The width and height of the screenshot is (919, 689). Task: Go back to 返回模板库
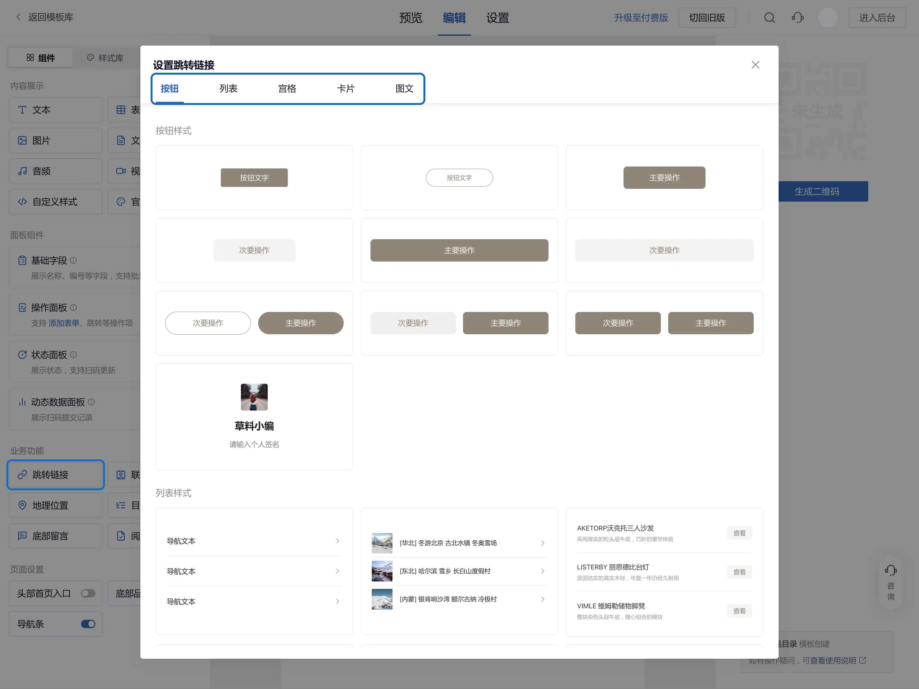44,17
